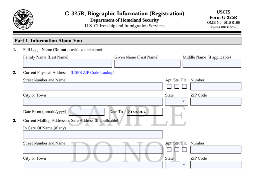
Task: Focus the Given Name (First Name) field
Action: point(147,64)
